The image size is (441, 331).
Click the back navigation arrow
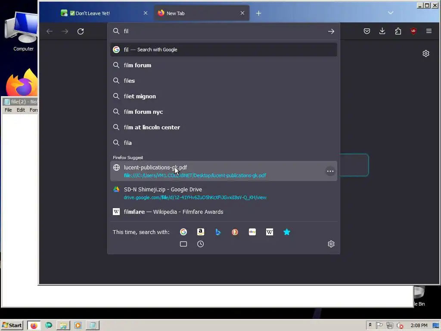pos(50,31)
